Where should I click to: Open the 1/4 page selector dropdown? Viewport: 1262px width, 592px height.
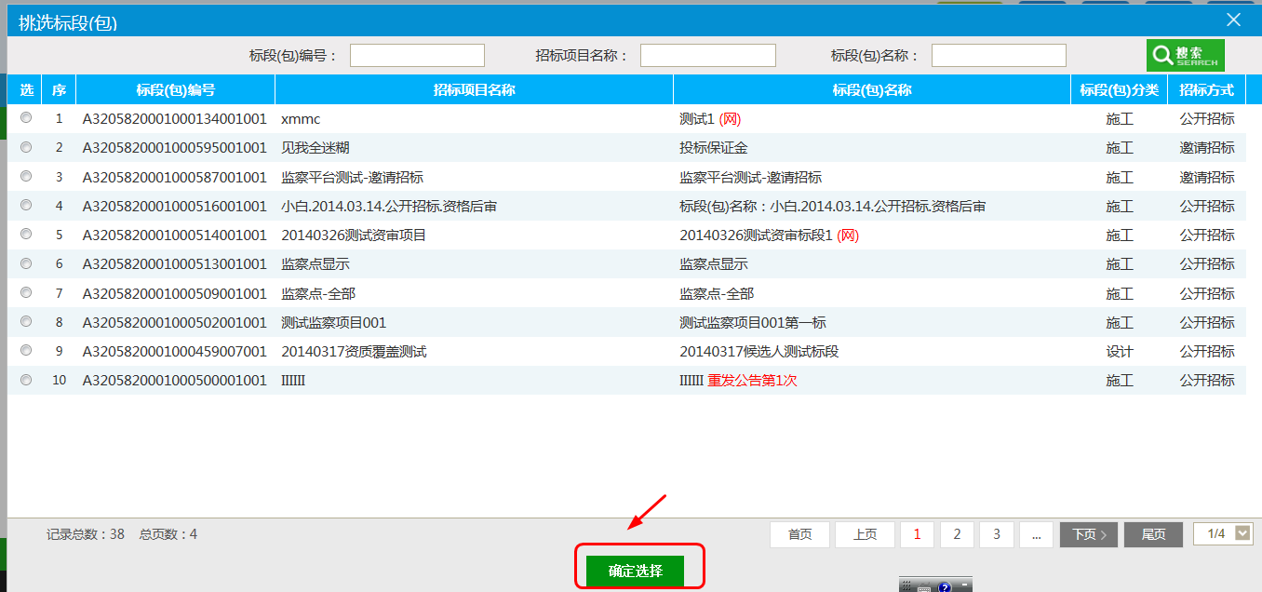[x=1243, y=533]
